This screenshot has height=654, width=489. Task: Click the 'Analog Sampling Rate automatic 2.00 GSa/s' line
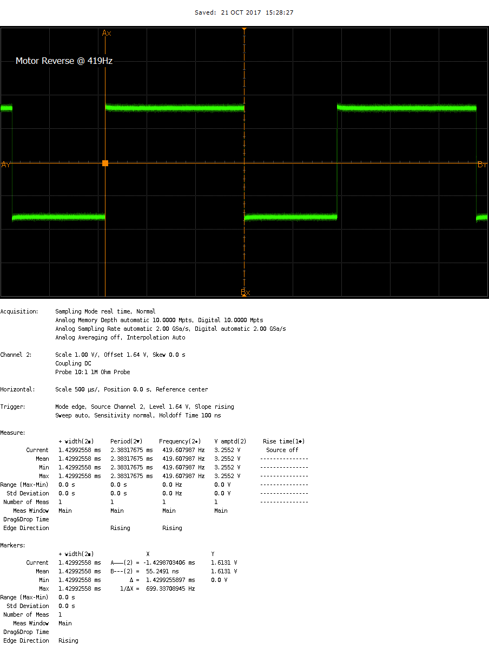170,329
